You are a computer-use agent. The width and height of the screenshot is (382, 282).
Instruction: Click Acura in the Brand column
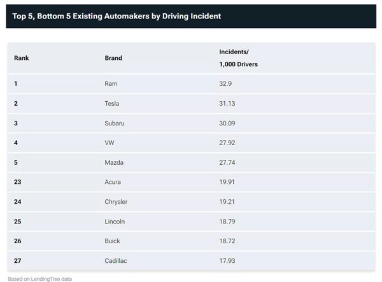pyautogui.click(x=113, y=182)
